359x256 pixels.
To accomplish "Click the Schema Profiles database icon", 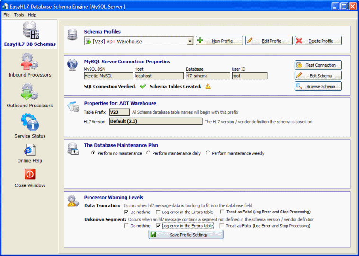I will [x=72, y=35].
